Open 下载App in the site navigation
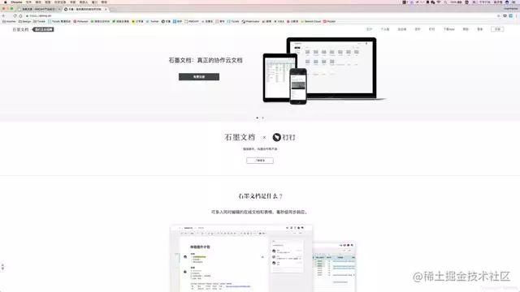The width and height of the screenshot is (520, 292). [448, 29]
